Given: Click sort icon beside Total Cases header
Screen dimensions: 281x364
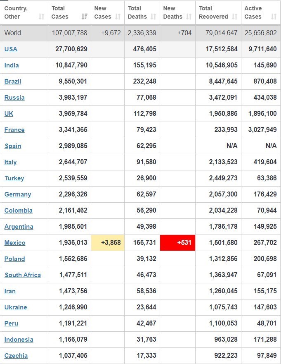Looking at the screenshot, I should [x=85, y=17].
